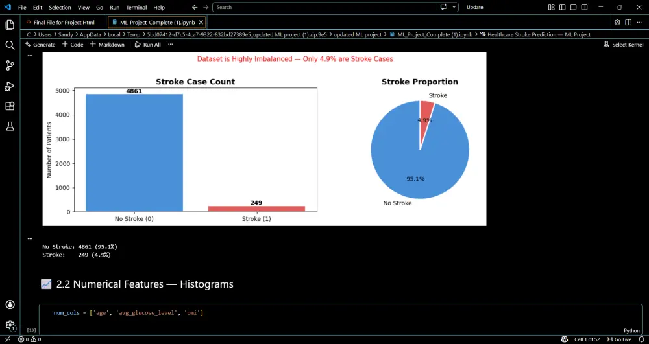649x344 pixels.
Task: Open the editor's More Actions ellipsis
Action: coord(639,22)
